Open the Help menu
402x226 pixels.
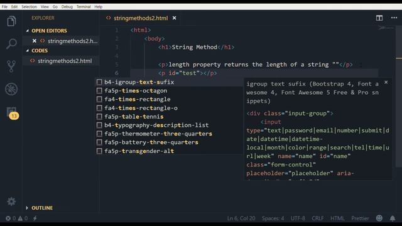coord(98,7)
